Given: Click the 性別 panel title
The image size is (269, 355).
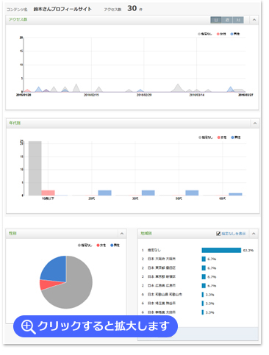Looking at the screenshot, I should pyautogui.click(x=12, y=234).
